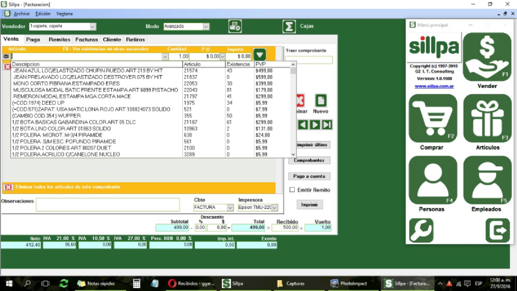Click the Pago a cuenta button
Screen dimensions: 517x291
click(x=309, y=176)
